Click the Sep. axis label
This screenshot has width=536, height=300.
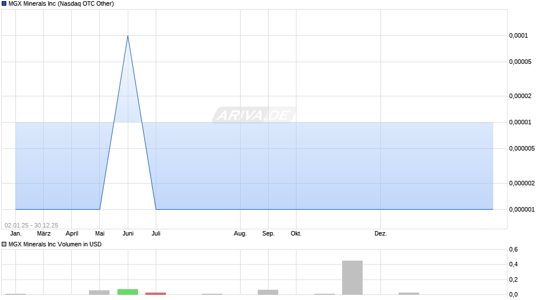coord(269,234)
